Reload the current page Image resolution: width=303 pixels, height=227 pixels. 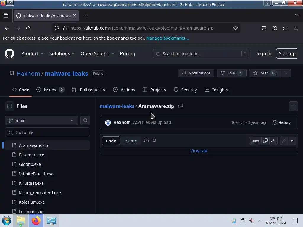(28, 28)
